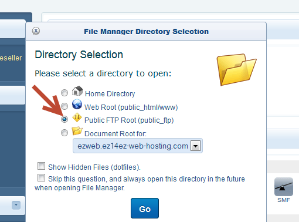Click the reseller sidebar item

click(x=11, y=58)
